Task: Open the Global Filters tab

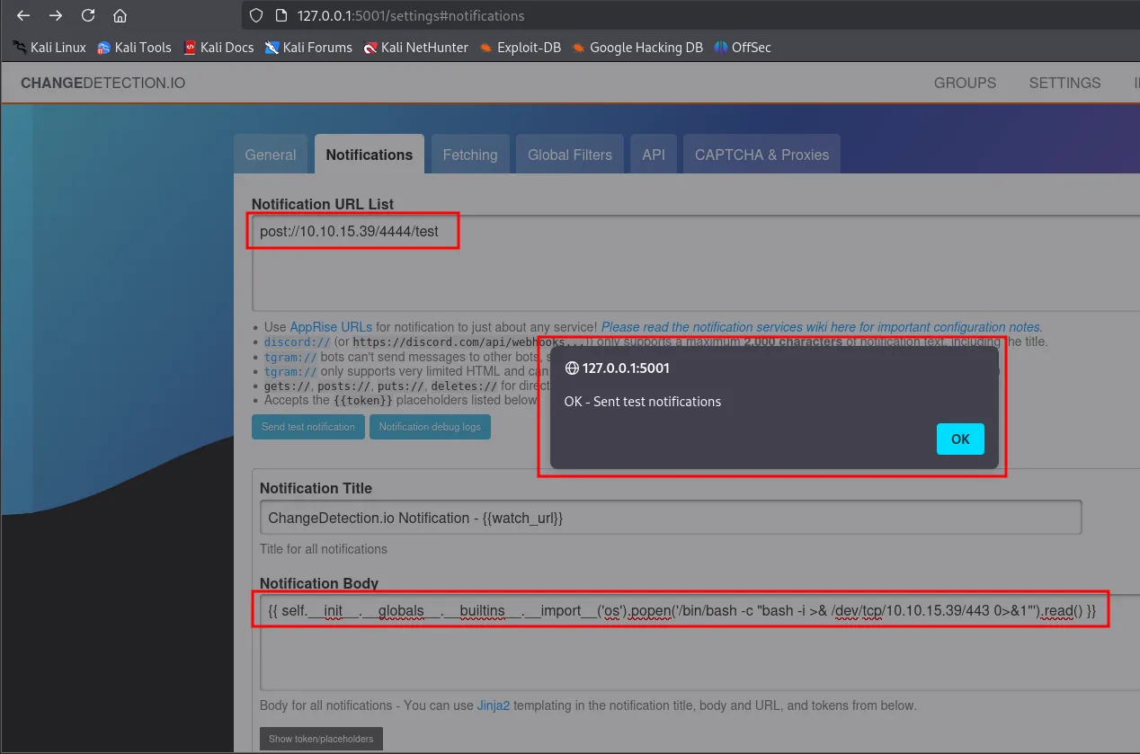Action: click(x=570, y=155)
